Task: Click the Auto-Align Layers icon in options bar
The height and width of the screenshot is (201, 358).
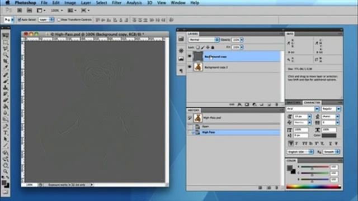Action: click(171, 20)
